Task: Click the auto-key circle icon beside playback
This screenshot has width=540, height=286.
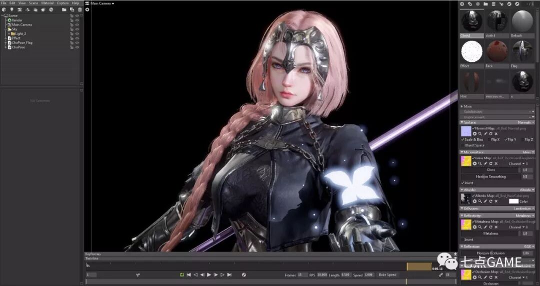Action: 244,275
